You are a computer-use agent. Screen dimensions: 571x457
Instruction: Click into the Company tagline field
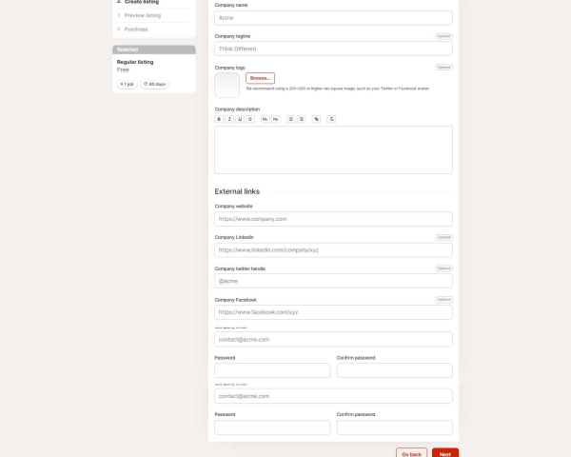click(x=333, y=49)
